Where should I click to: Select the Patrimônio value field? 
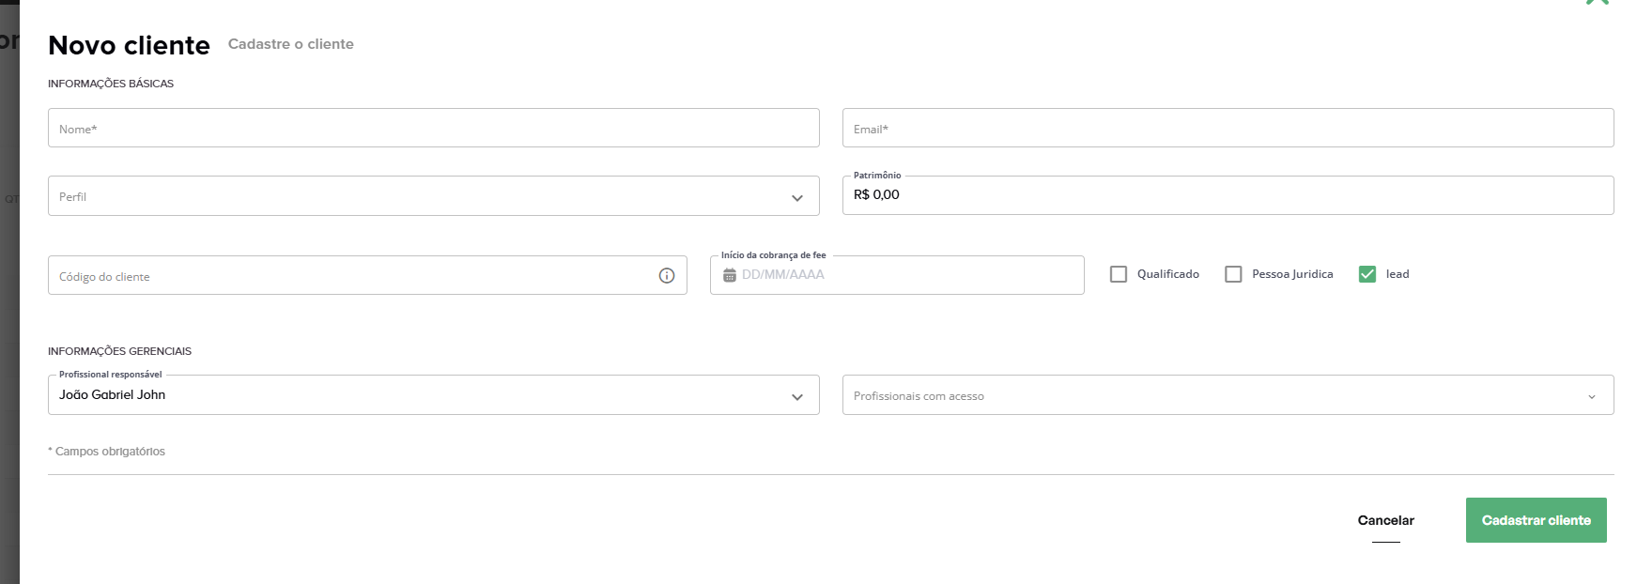coord(1228,195)
